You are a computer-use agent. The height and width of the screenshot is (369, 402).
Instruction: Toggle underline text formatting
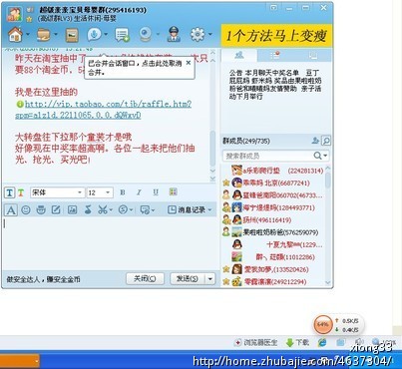(156, 192)
